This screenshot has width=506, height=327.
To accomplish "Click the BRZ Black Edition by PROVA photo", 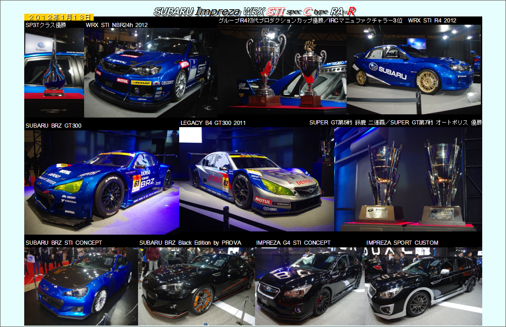I will tap(197, 286).
